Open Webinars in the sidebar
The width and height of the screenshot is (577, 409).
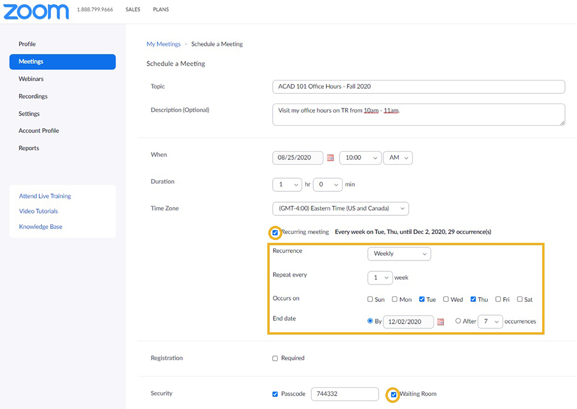point(31,79)
